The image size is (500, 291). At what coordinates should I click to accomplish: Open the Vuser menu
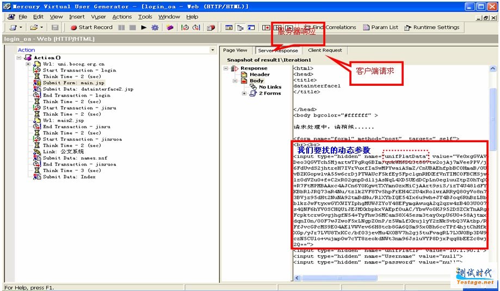(98, 17)
